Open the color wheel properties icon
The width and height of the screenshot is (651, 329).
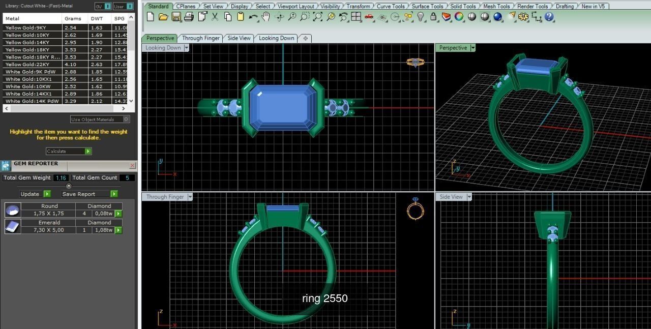point(459,16)
